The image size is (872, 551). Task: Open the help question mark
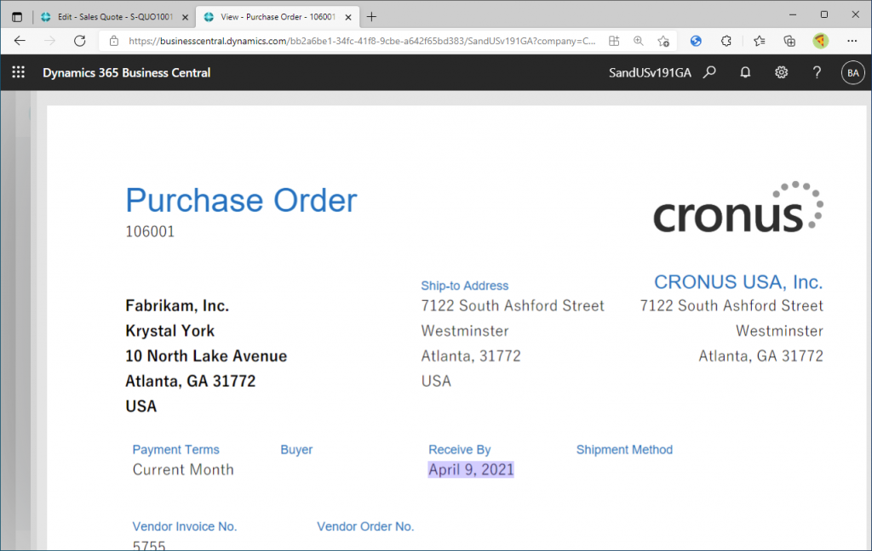817,73
